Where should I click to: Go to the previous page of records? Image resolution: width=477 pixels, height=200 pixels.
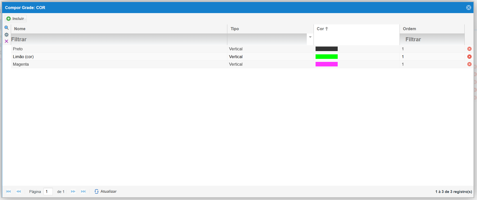[x=19, y=191]
